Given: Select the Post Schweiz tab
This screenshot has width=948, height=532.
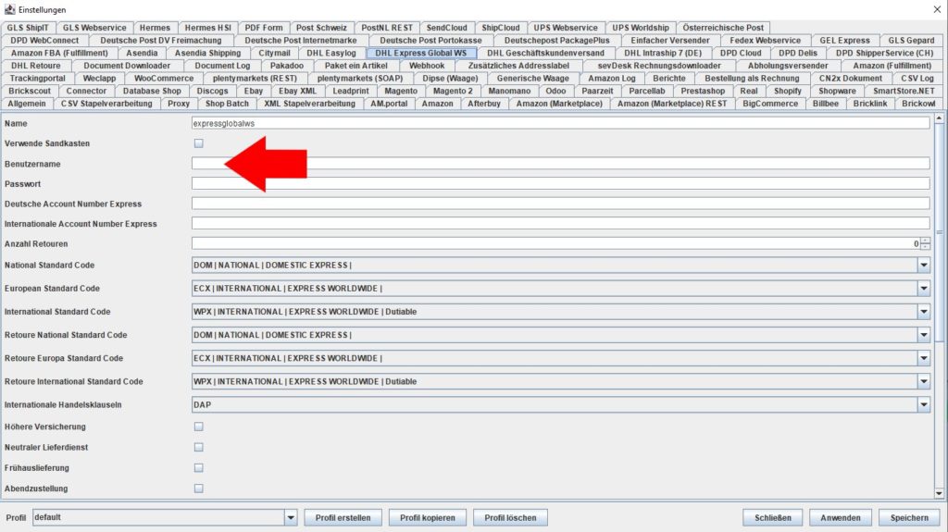Looking at the screenshot, I should 321,28.
